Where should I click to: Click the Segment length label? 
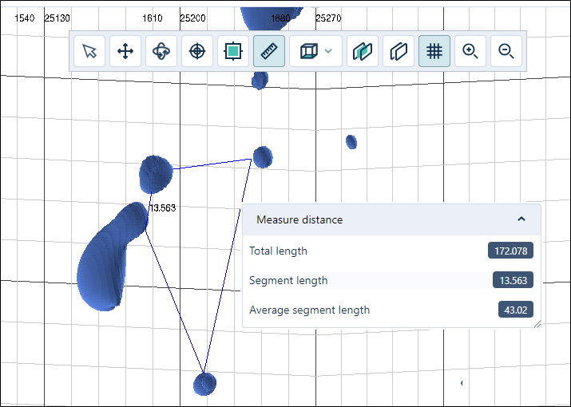(x=288, y=280)
